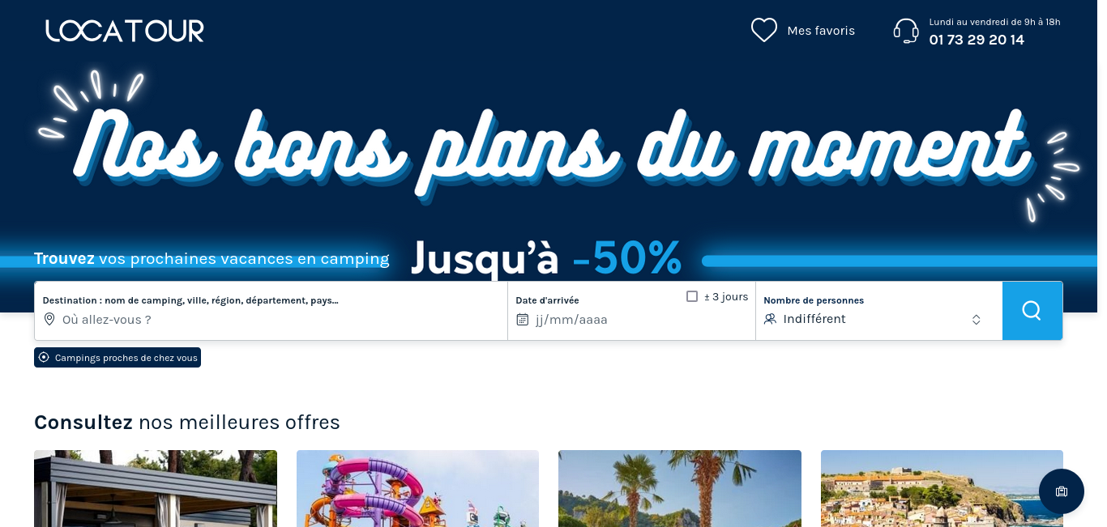Click the Nos bons plans du moment banner
The height and width of the screenshot is (527, 1107).
click(x=553, y=154)
